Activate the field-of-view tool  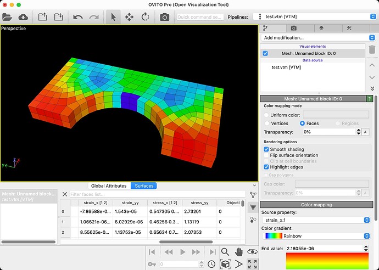239,264
